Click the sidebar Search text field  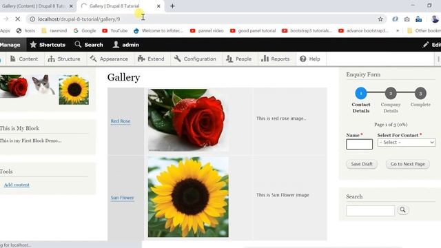click(x=371, y=211)
